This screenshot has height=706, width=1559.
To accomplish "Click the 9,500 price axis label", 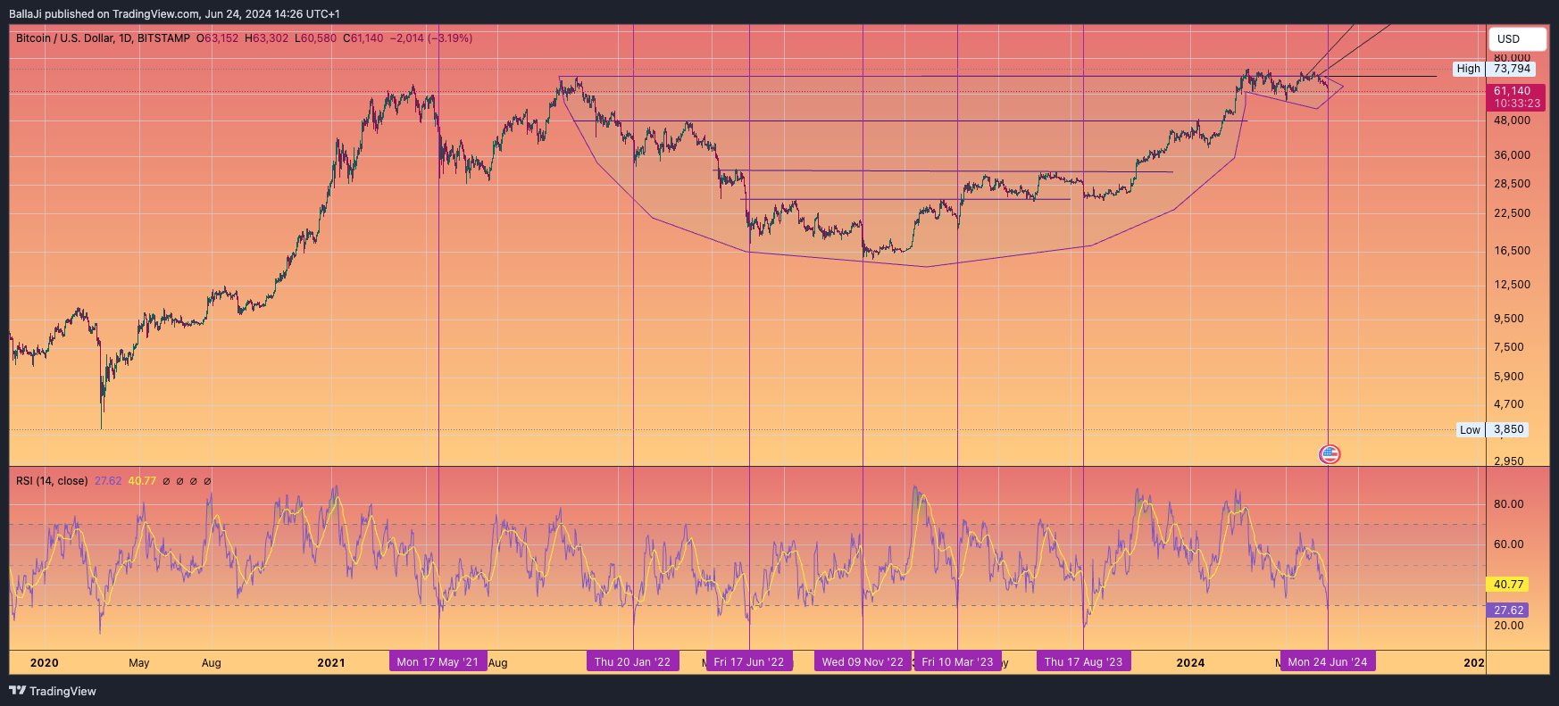I will (x=1509, y=319).
